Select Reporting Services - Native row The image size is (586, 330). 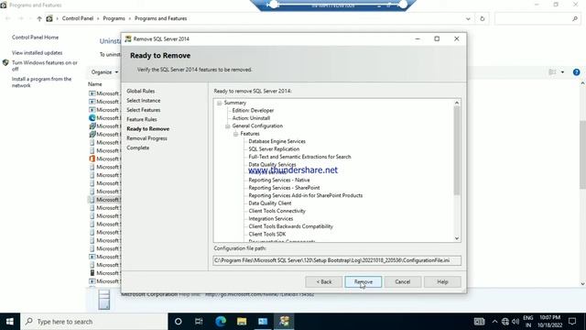click(x=279, y=180)
